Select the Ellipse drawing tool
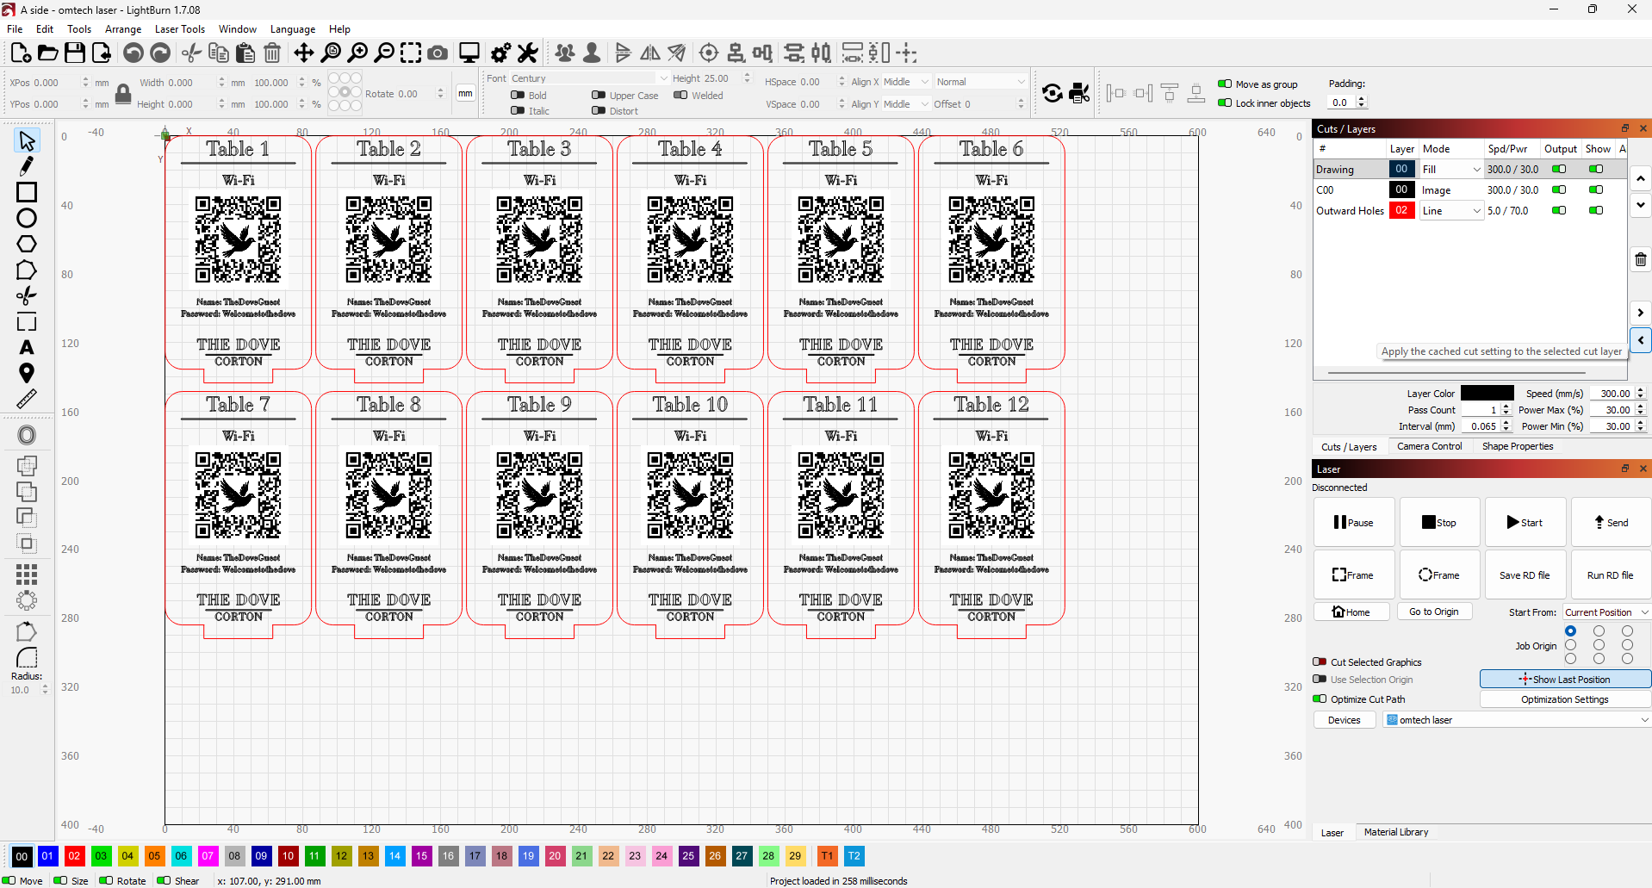Viewport: 1652px width, 888px height. pos(27,219)
